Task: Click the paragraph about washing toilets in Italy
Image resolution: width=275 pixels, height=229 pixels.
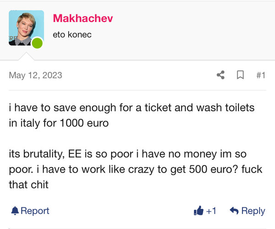Action: [132, 115]
